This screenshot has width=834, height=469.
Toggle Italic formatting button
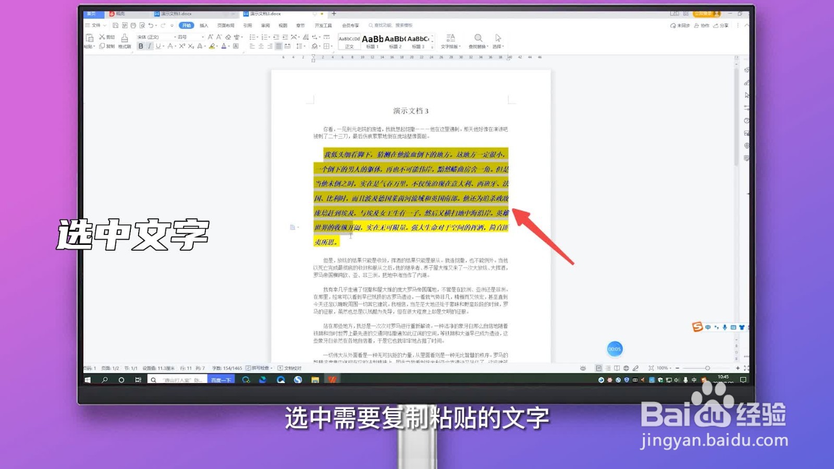point(150,46)
